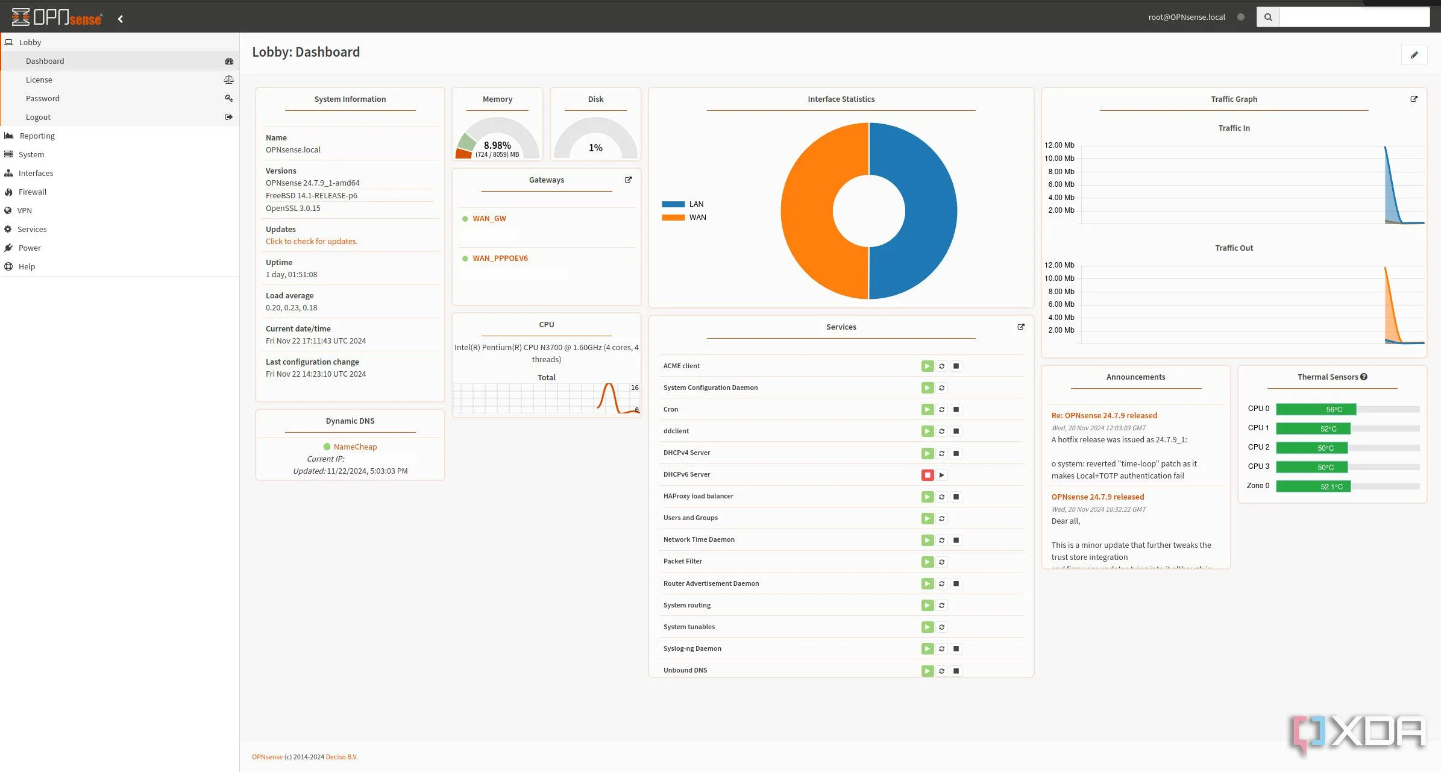Viewport: 1441px width, 772px height.
Task: Expand the Services menu in the sidebar
Action: pyautogui.click(x=33, y=229)
